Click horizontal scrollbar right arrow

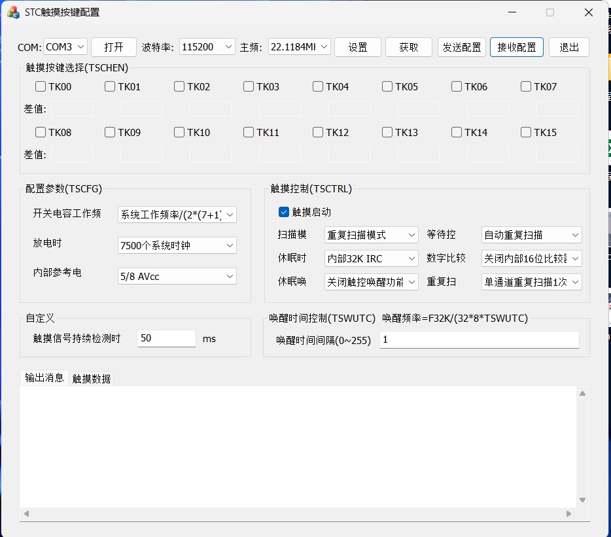pos(569,514)
